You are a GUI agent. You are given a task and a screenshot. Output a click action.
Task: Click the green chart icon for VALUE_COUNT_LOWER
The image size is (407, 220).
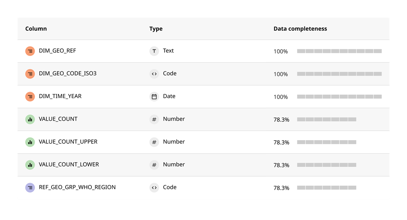[30, 165]
